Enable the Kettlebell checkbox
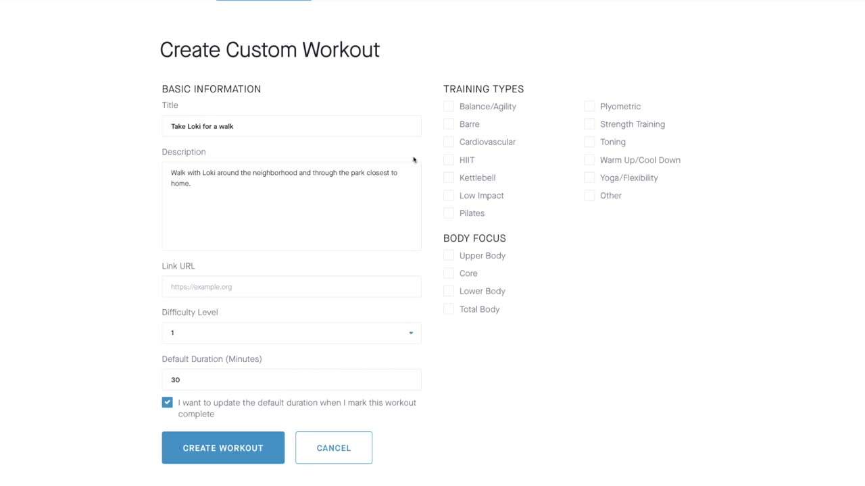This screenshot has height=486, width=865. [449, 178]
